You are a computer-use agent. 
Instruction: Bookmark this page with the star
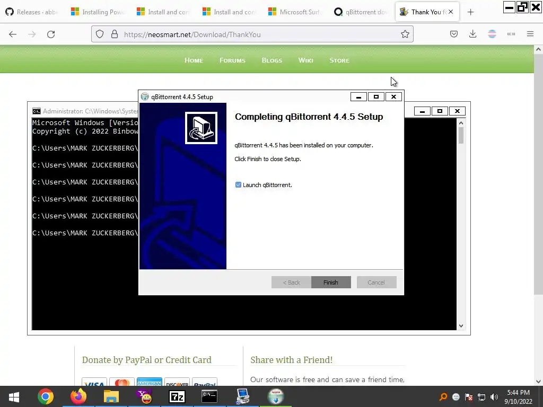(405, 34)
